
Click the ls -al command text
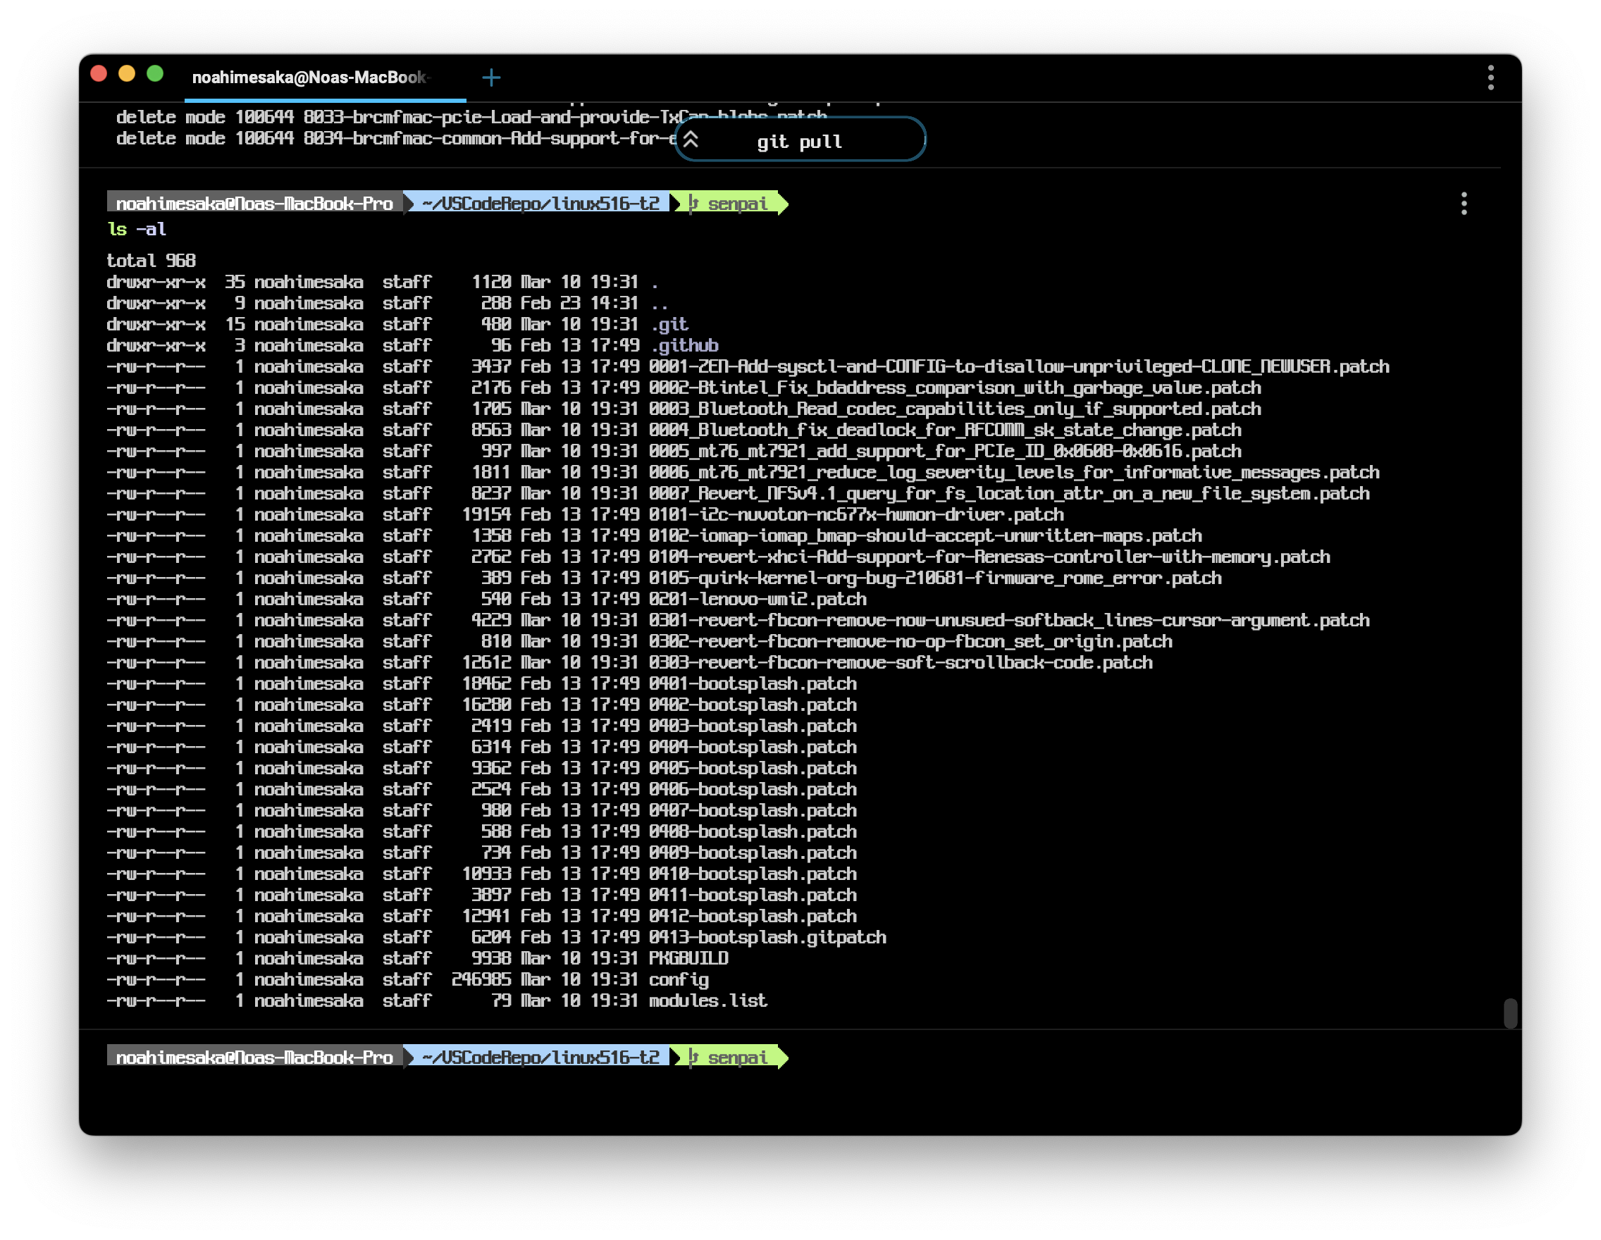[137, 229]
